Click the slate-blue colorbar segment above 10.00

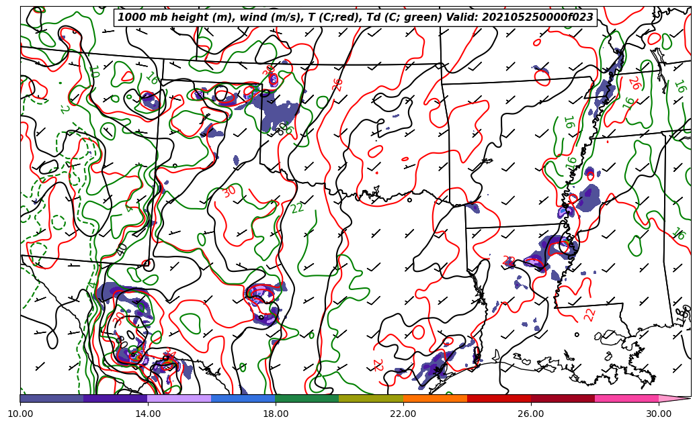click(x=52, y=398)
